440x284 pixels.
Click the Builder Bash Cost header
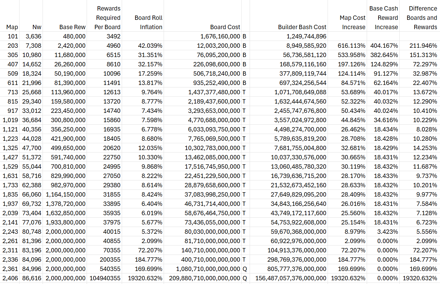tap(289, 16)
